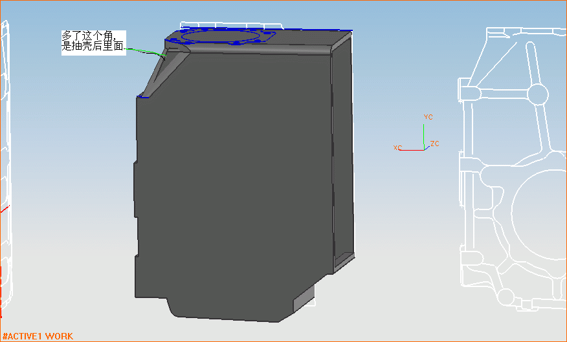The width and height of the screenshot is (567, 342).
Task: Select the blue elliptical sketch on top face
Action: 221,36
